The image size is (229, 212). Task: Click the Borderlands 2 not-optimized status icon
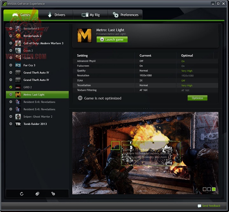tap(11, 36)
